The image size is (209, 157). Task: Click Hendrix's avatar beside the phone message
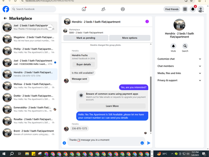point(66,129)
